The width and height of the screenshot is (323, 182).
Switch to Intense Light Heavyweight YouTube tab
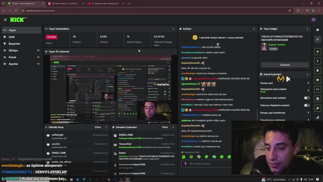point(106,4)
